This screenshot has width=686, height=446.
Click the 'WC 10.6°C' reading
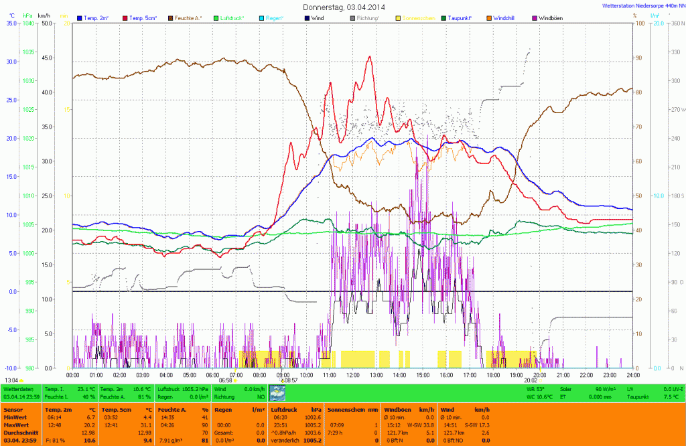(539, 397)
